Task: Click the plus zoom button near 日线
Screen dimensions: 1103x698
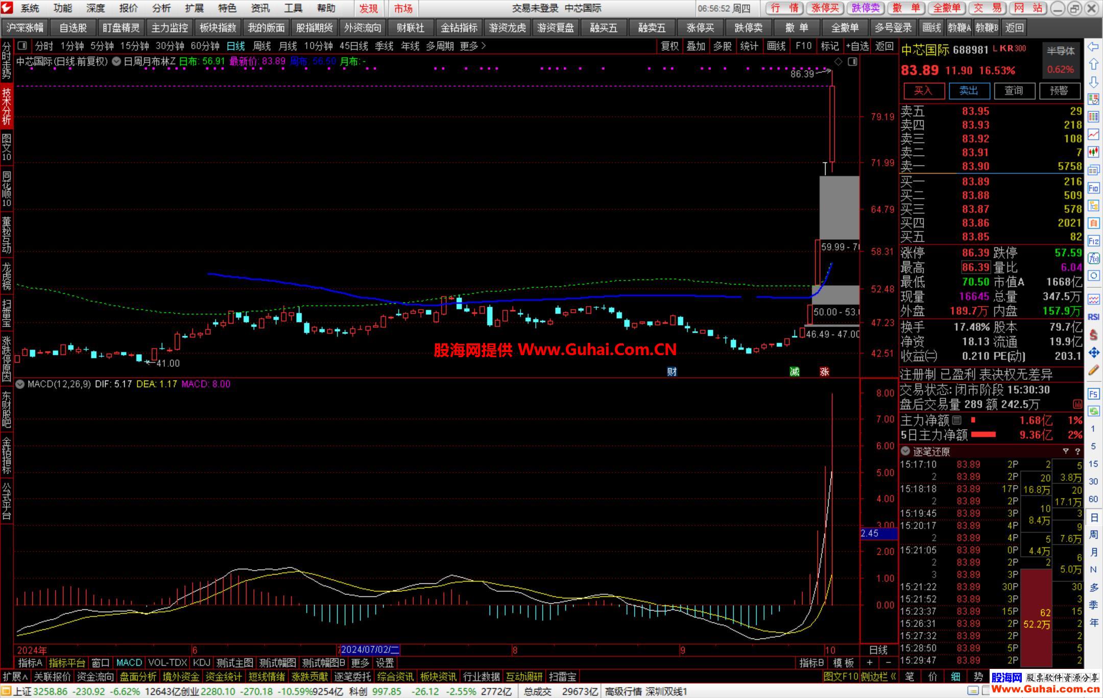Action: (870, 663)
